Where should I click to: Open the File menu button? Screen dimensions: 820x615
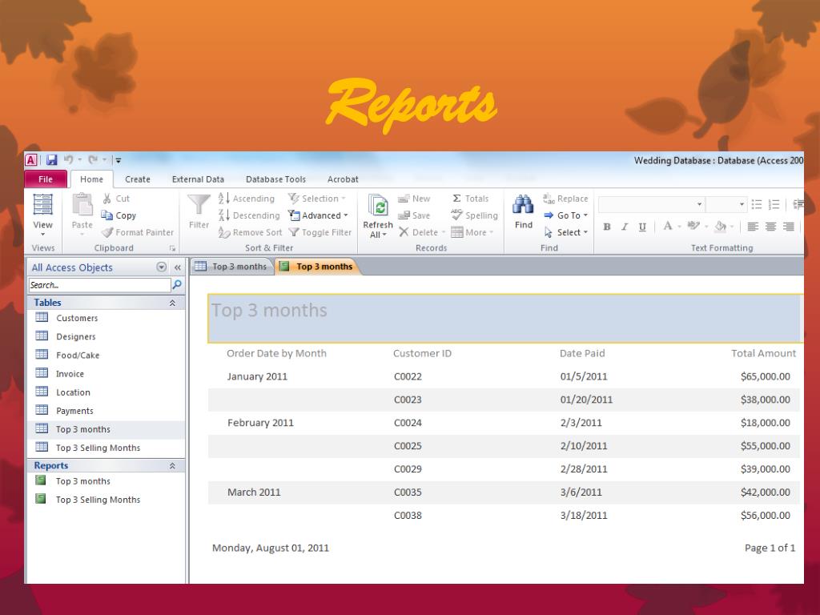pyautogui.click(x=46, y=179)
